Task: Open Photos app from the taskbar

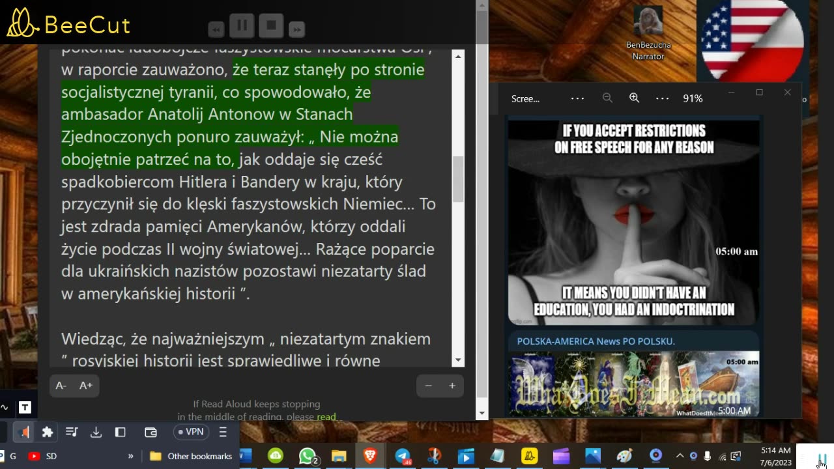Action: click(x=593, y=456)
